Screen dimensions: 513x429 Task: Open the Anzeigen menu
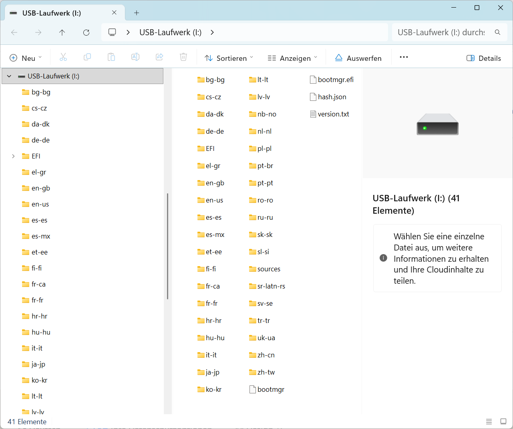point(292,58)
